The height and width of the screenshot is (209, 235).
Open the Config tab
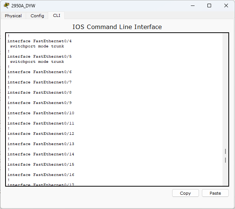coord(37,16)
